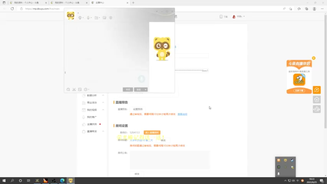Screen dimensions: 327x184
Task: Click the download now button in promo card
Action: pyautogui.click(x=299, y=90)
